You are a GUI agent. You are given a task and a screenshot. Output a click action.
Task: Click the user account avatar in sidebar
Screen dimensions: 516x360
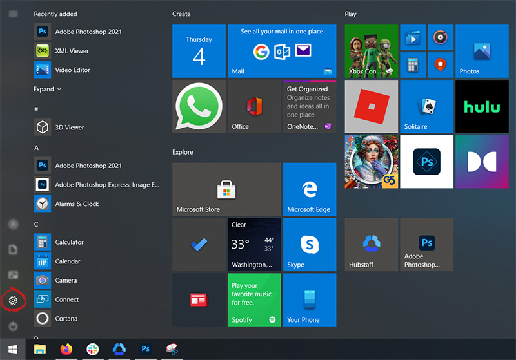click(13, 224)
